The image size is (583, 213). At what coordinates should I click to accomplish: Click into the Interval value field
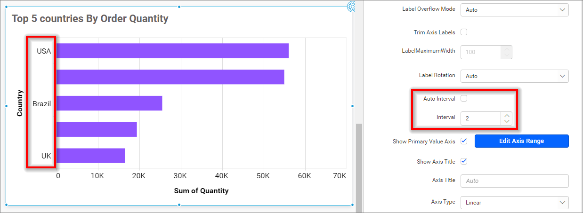pos(480,118)
